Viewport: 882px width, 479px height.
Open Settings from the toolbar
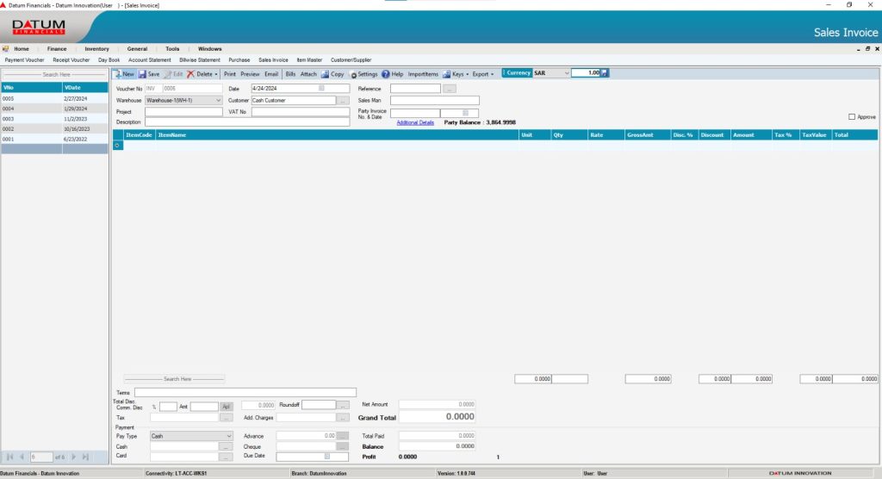[x=364, y=74]
